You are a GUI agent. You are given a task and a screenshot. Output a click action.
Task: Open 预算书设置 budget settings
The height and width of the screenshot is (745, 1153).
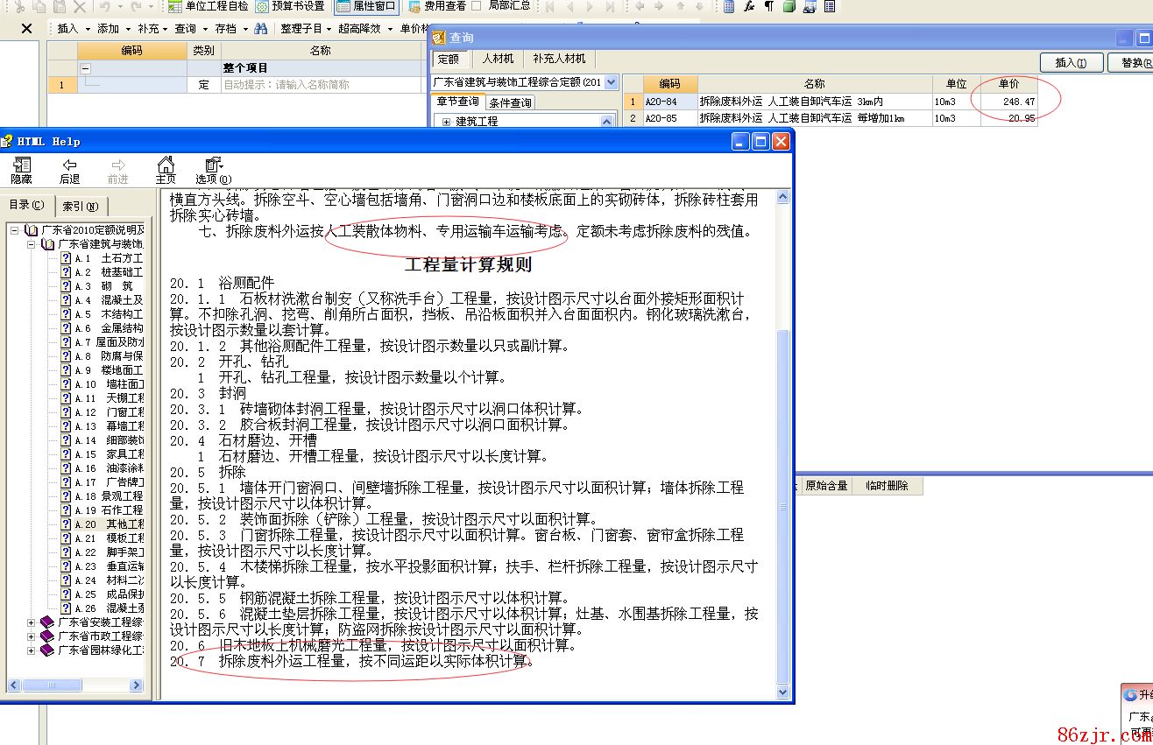pyautogui.click(x=291, y=6)
